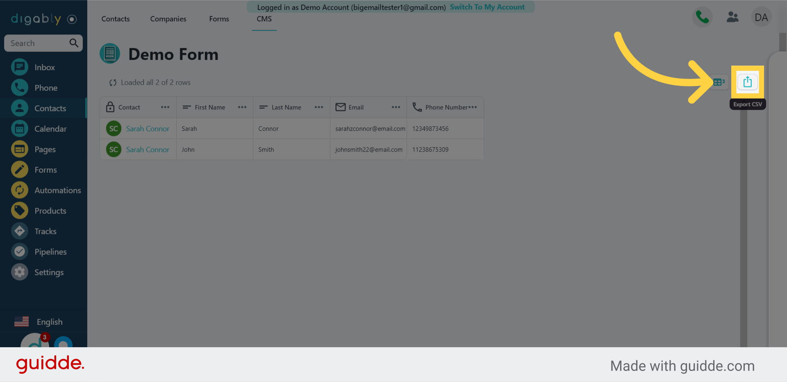This screenshot has width=787, height=382.
Task: Switch to the Companies top tab
Action: point(168,19)
